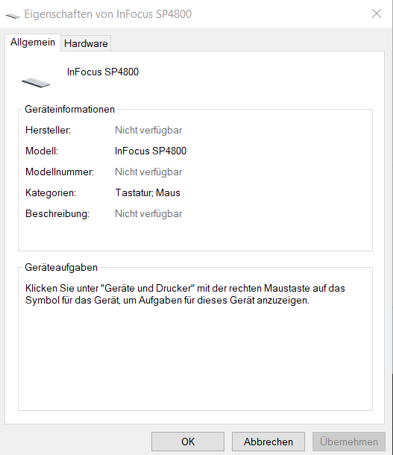Click the Modellnummer: label
393x455 pixels.
pyautogui.click(x=60, y=172)
